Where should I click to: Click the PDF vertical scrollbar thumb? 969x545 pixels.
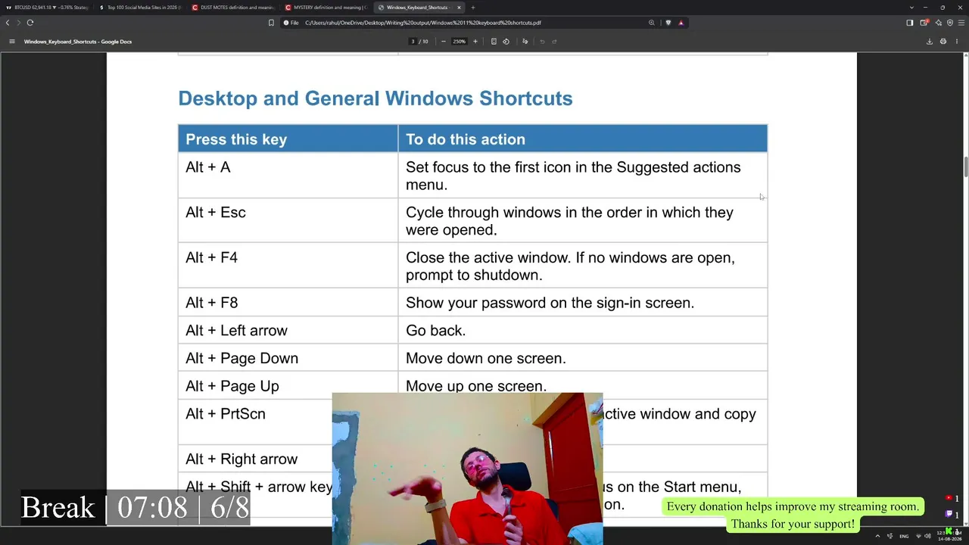tap(965, 167)
